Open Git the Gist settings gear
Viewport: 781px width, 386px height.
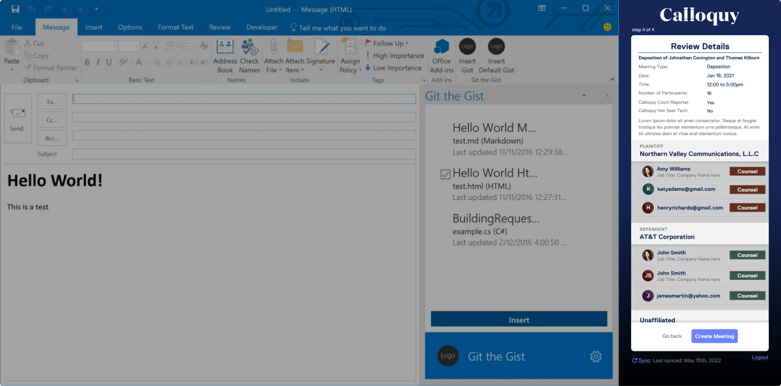[596, 357]
